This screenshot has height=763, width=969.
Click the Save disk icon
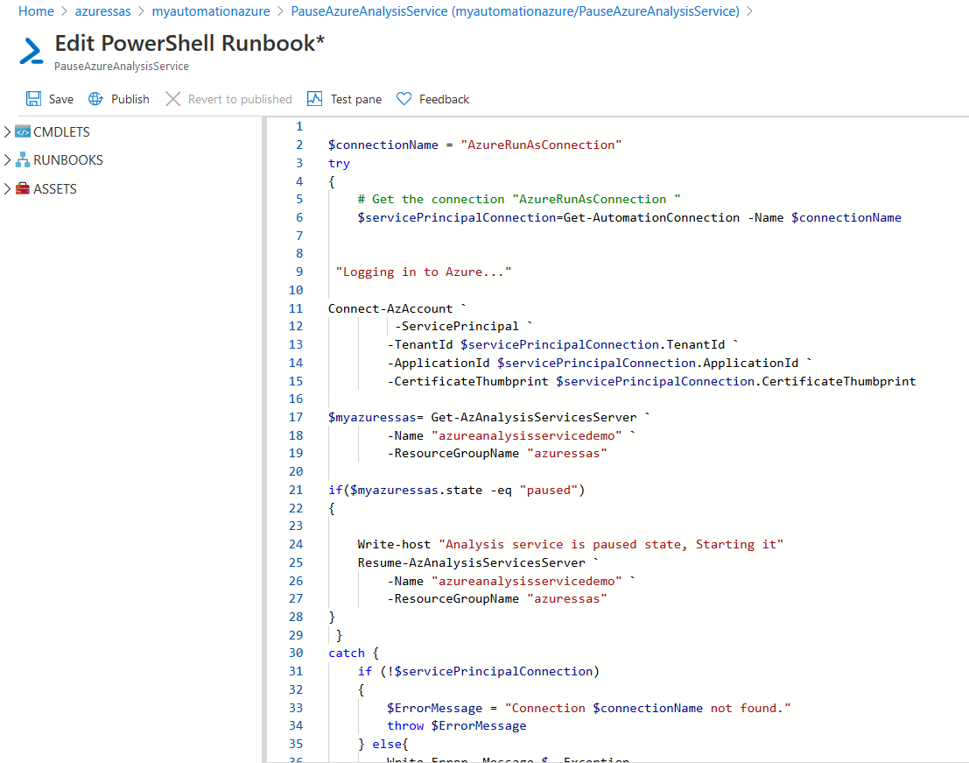tap(33, 99)
